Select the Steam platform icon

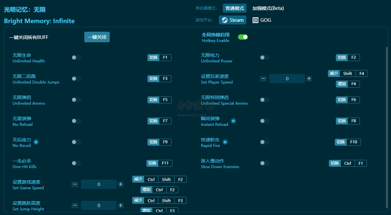[224, 20]
